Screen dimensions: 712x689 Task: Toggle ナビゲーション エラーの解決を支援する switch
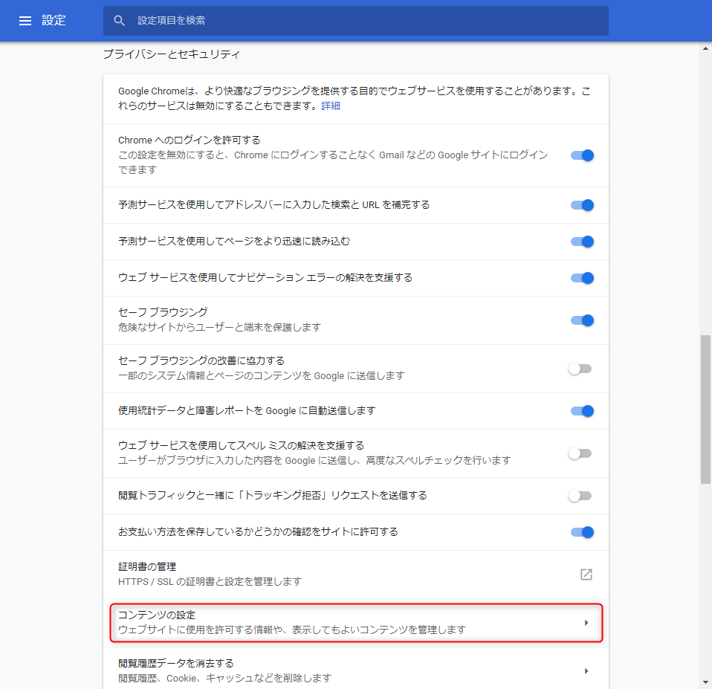pyautogui.click(x=582, y=278)
